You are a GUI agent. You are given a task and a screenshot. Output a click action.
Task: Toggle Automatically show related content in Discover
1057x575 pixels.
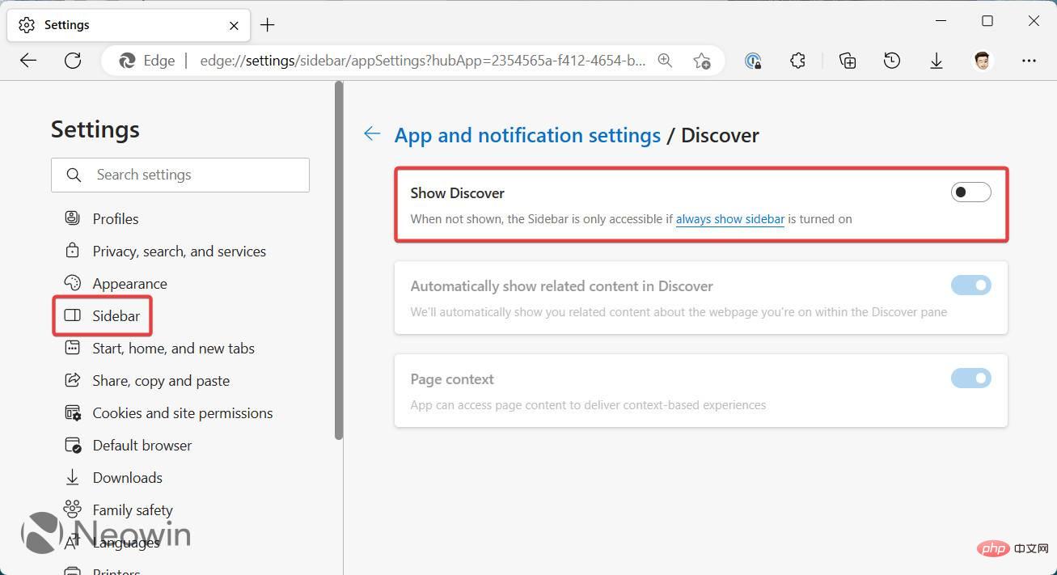(970, 285)
